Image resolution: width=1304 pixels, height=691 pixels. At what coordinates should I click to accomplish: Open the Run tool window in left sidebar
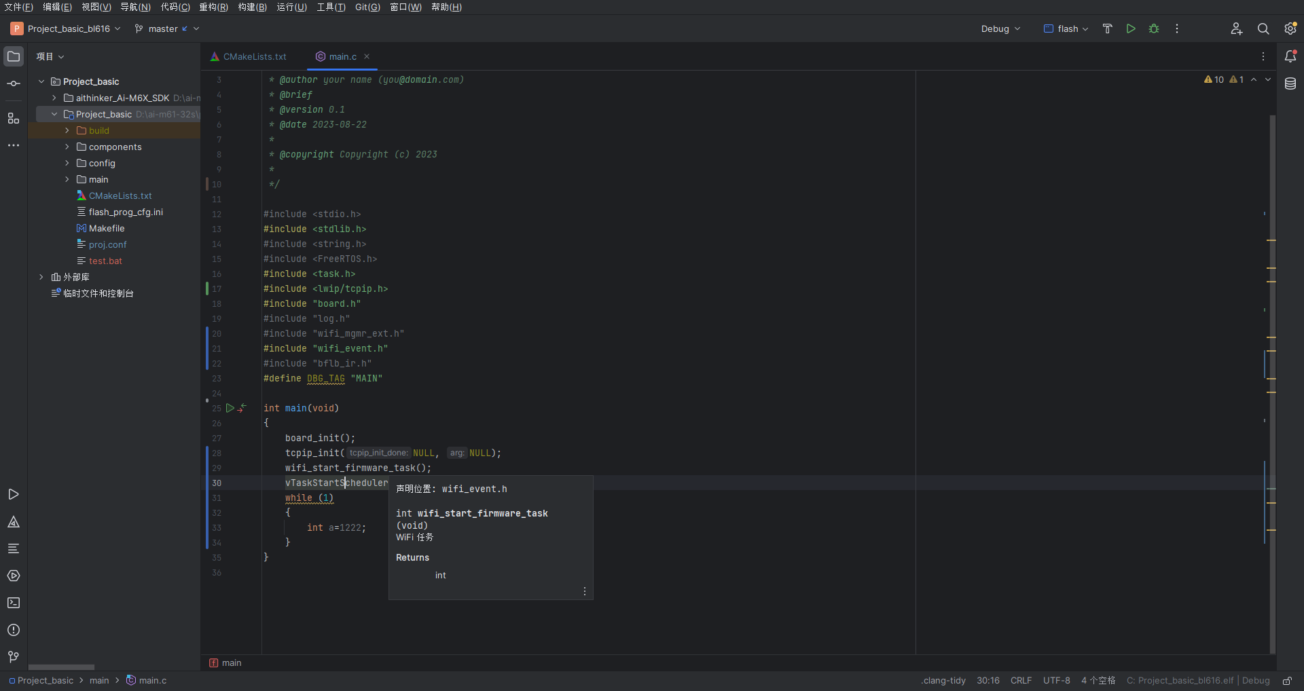click(x=14, y=494)
